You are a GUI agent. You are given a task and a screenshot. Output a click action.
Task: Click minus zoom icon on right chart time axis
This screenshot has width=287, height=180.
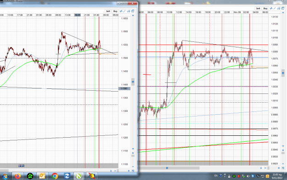click(x=265, y=168)
